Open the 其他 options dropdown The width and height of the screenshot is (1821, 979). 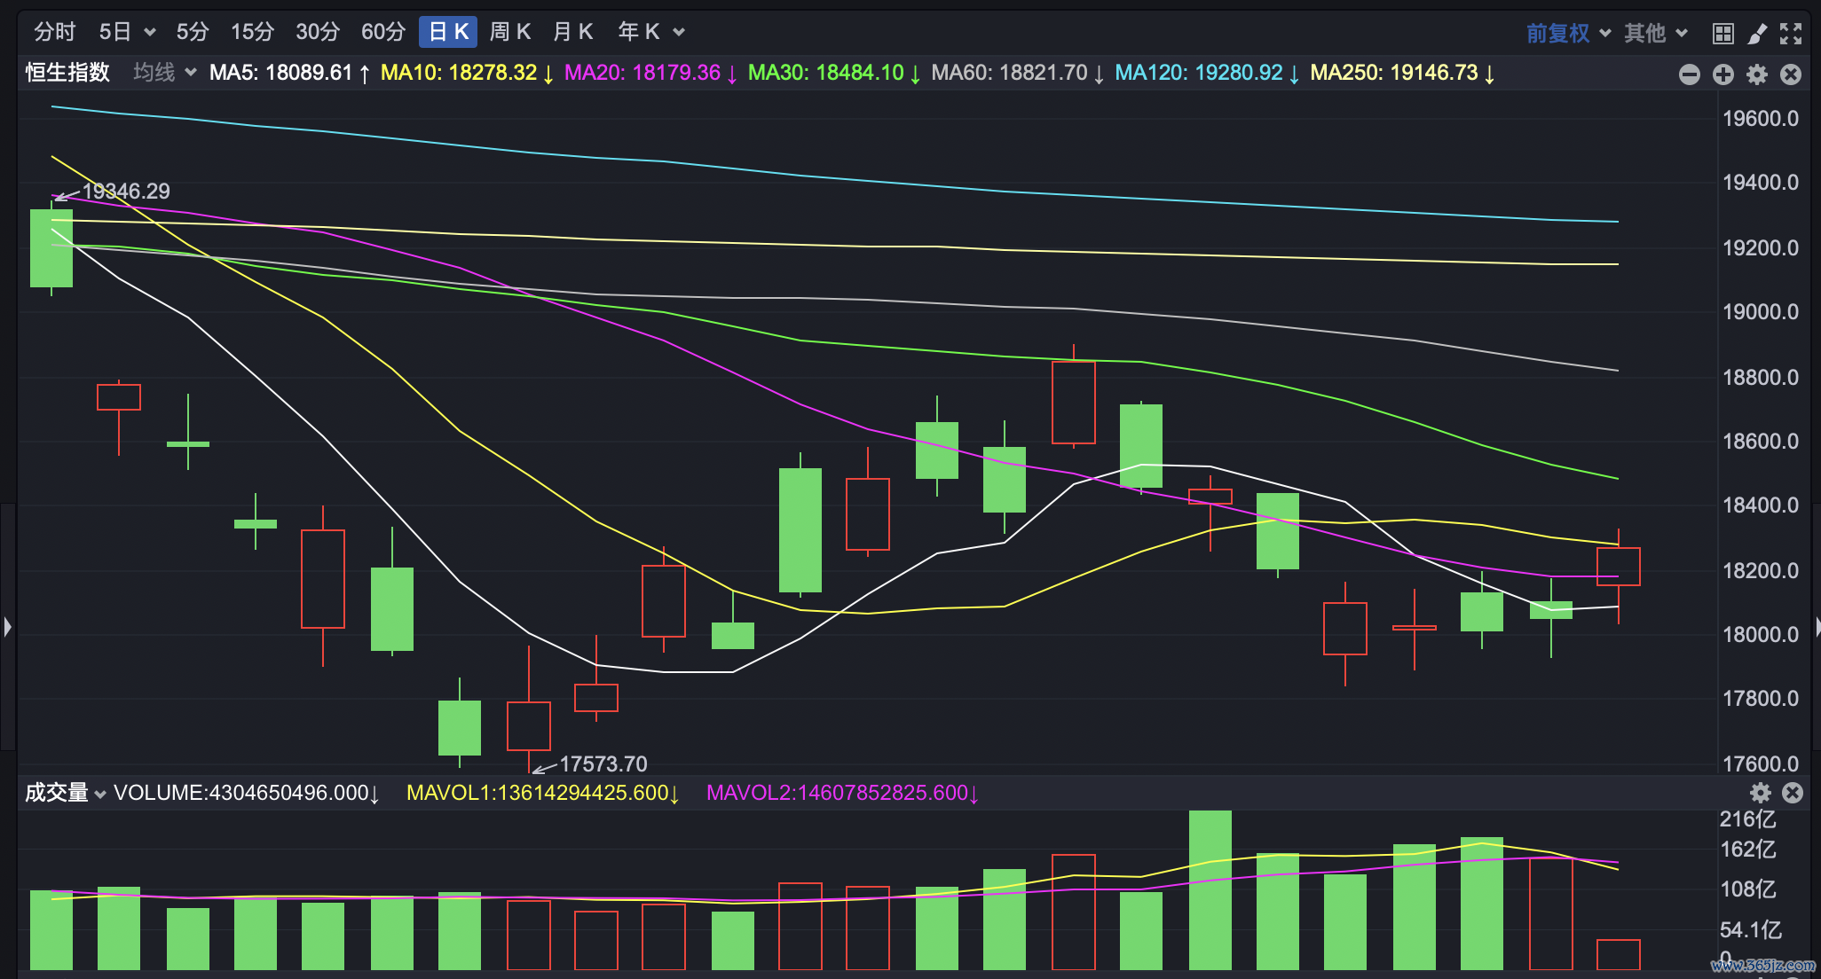[x=1656, y=34]
